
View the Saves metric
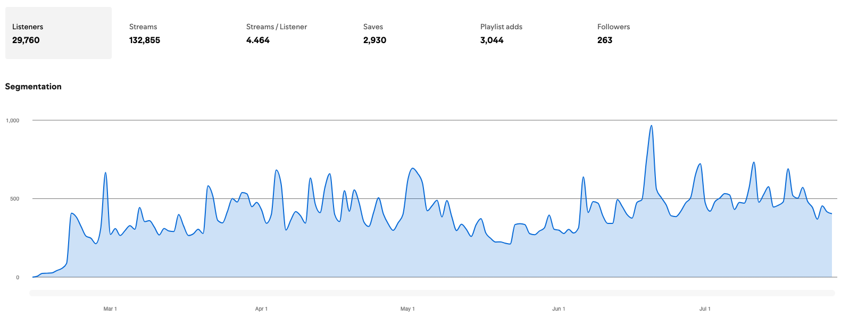click(x=410, y=33)
